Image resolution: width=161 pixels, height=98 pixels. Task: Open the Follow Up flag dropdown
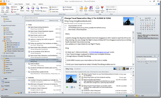(x=102, y=9)
